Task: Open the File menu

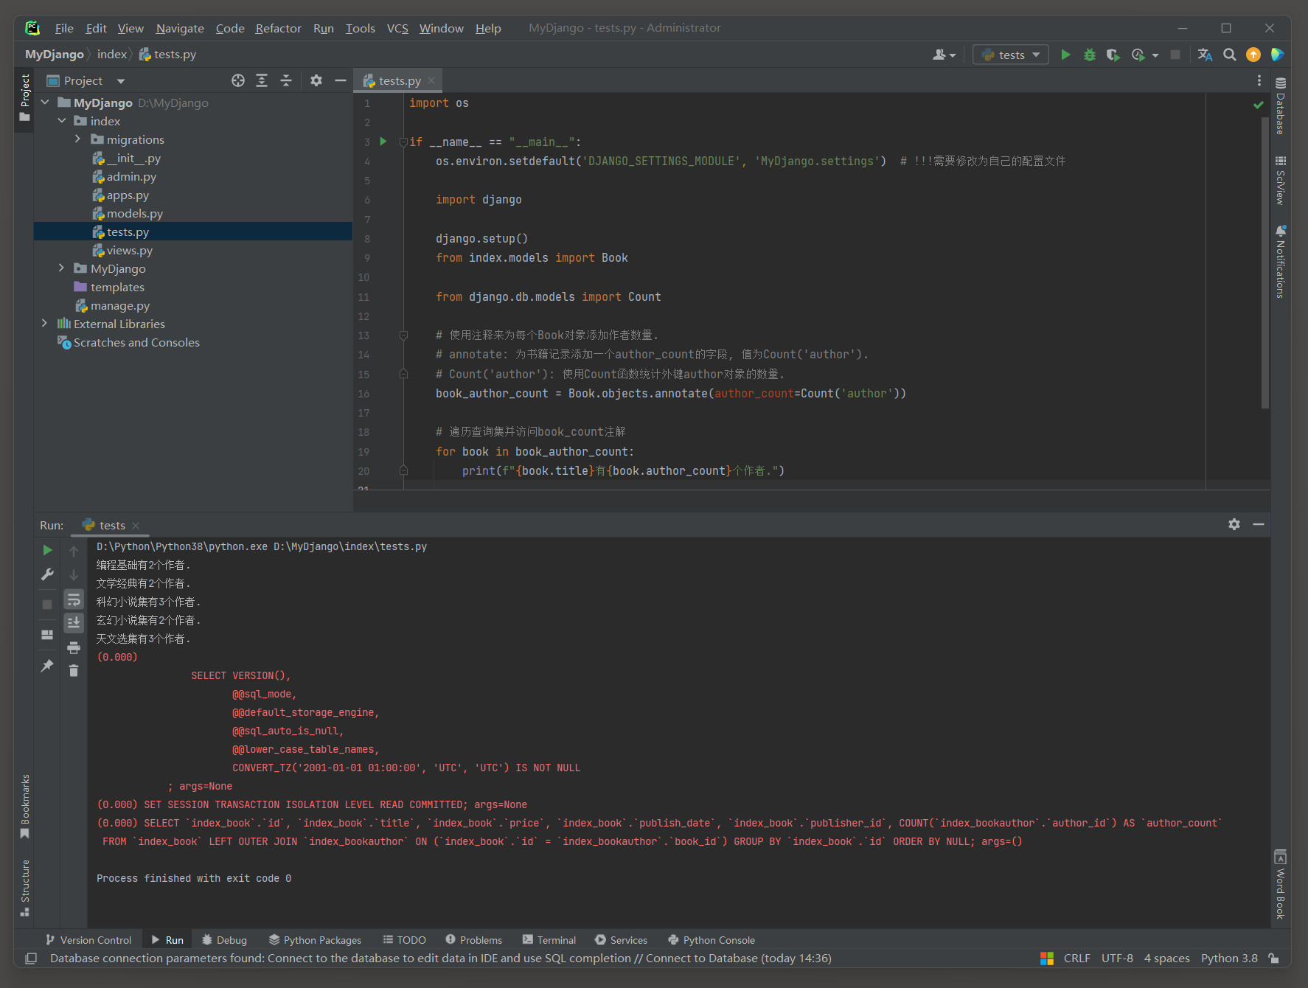Action: pyautogui.click(x=64, y=28)
